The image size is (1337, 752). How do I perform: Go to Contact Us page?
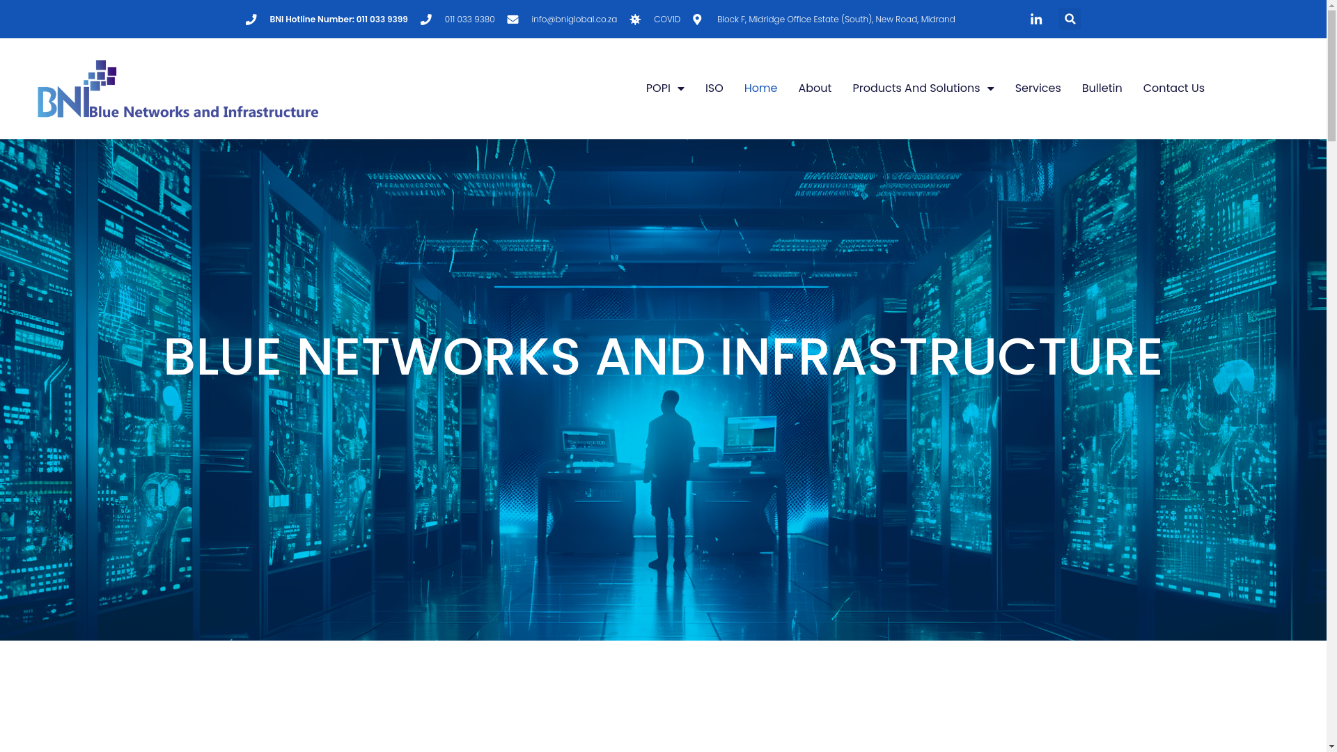click(x=1173, y=88)
